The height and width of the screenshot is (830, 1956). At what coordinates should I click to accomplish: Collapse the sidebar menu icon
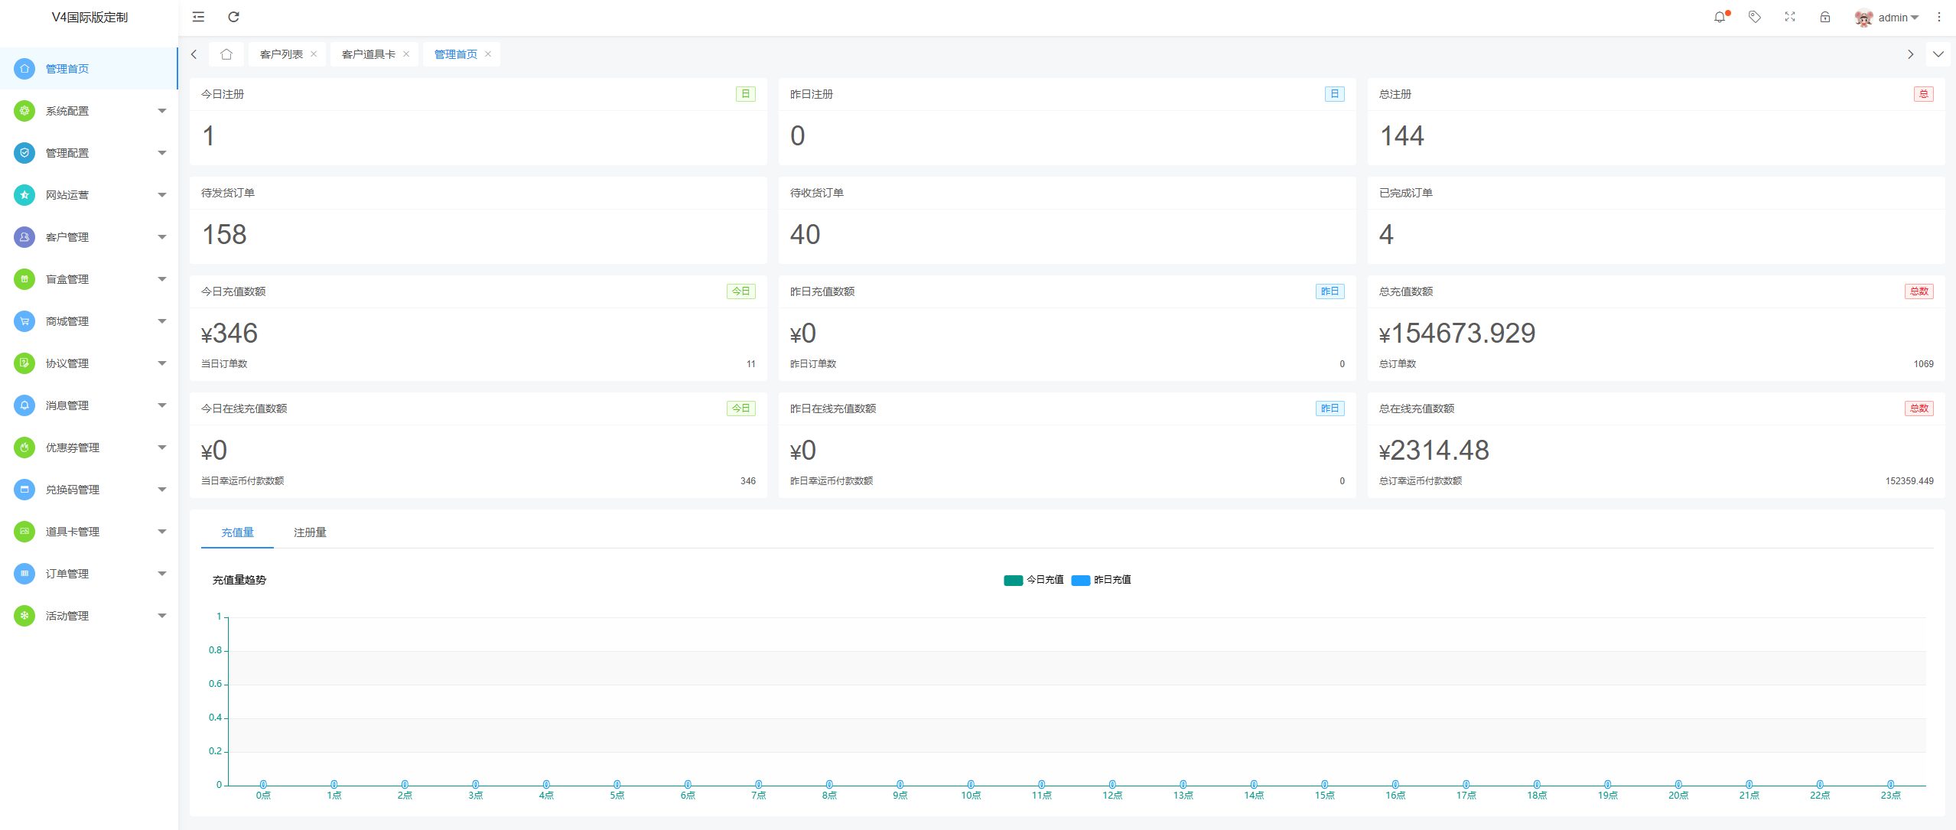pyautogui.click(x=198, y=17)
